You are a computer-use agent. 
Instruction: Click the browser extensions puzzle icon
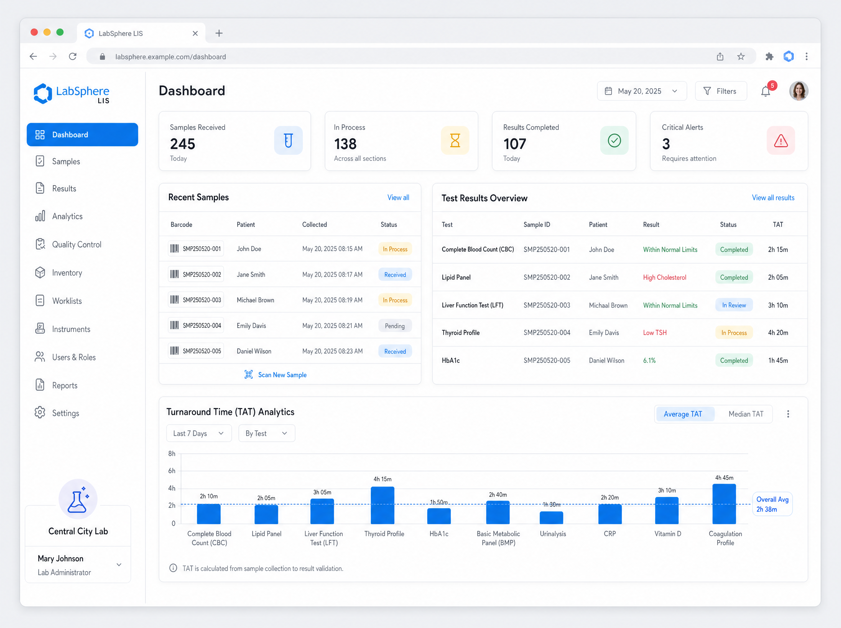click(x=769, y=57)
